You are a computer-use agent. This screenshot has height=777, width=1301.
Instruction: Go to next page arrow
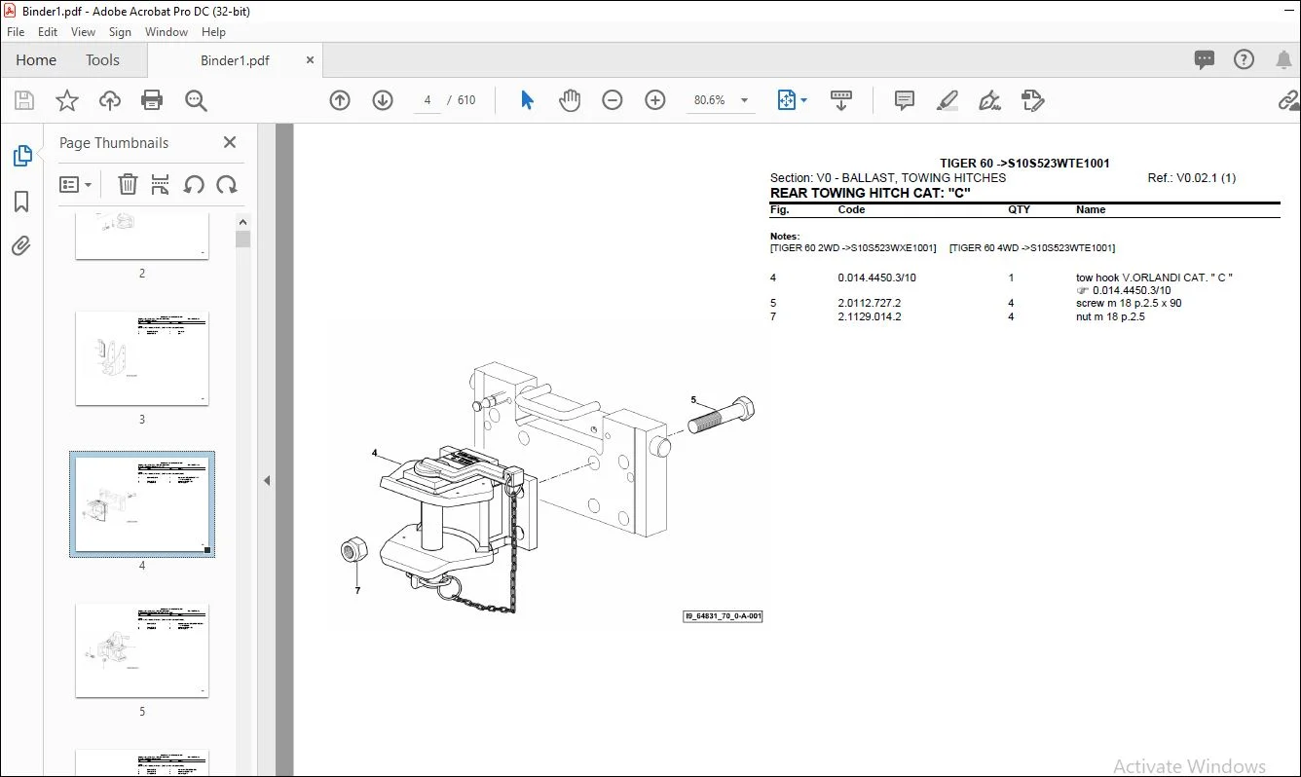(x=383, y=100)
